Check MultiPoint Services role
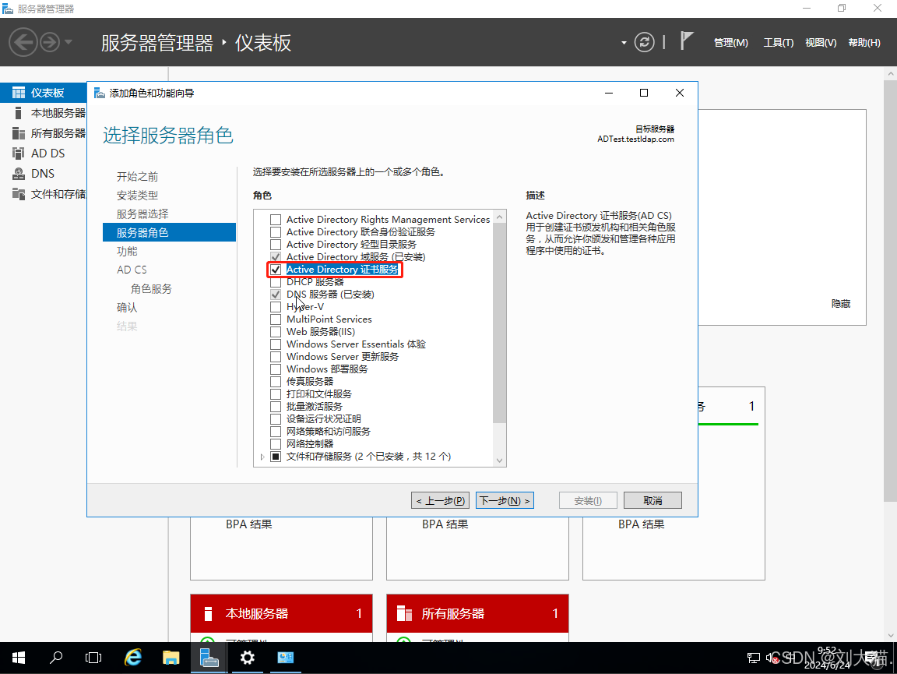The width and height of the screenshot is (897, 674). coord(276,319)
